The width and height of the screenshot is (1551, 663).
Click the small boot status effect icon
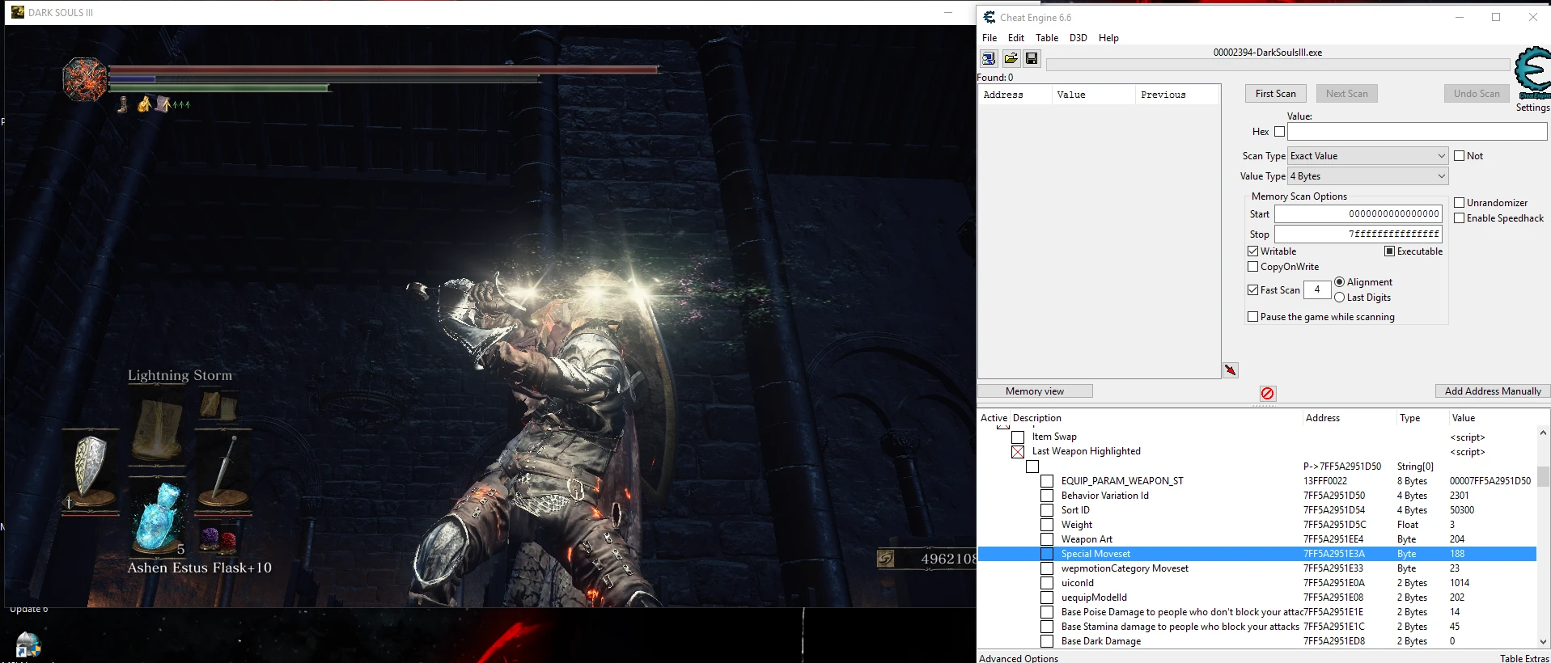pyautogui.click(x=123, y=104)
